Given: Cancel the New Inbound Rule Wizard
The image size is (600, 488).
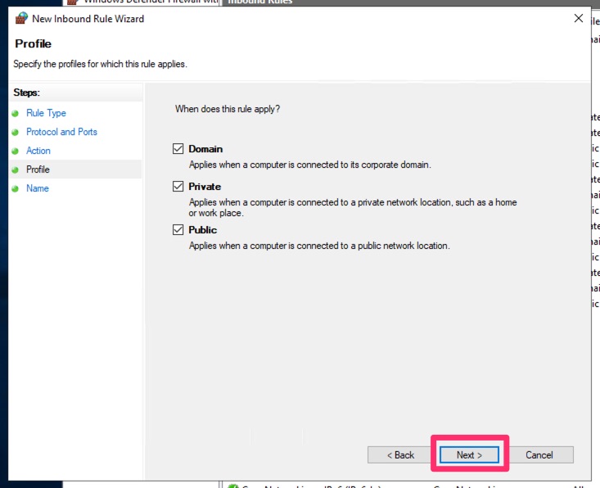Looking at the screenshot, I should [x=539, y=454].
